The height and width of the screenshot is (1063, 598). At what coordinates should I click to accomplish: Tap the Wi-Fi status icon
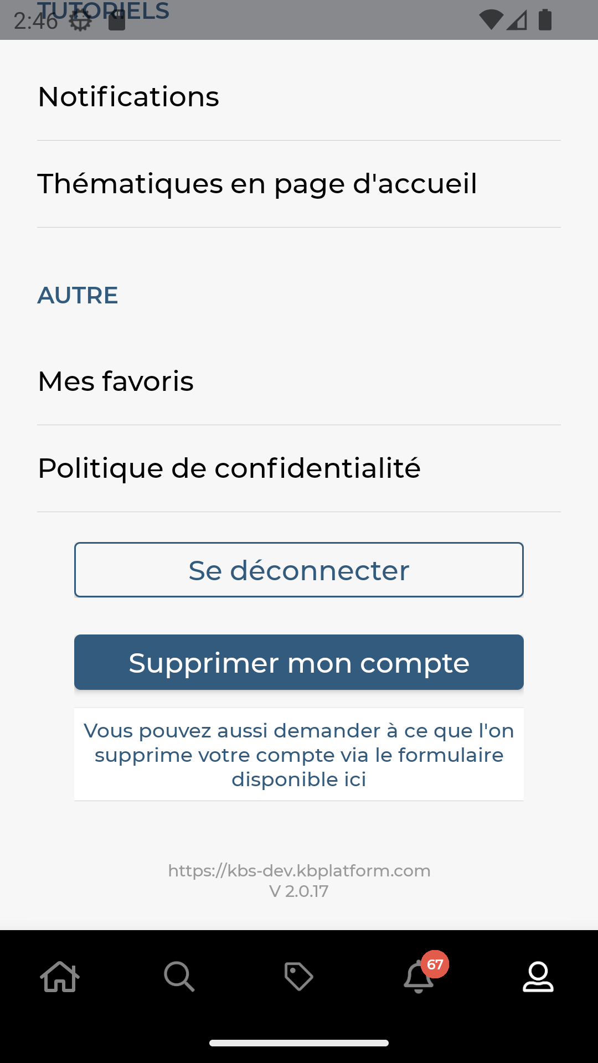[491, 20]
